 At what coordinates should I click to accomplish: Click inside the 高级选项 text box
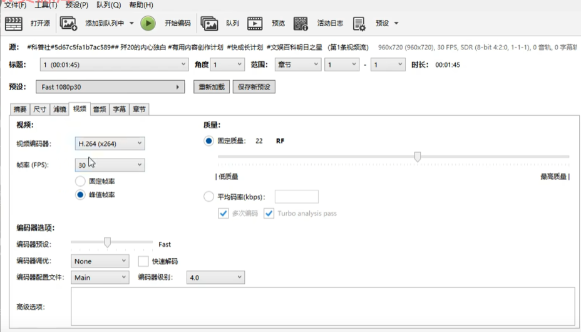tap(322, 306)
